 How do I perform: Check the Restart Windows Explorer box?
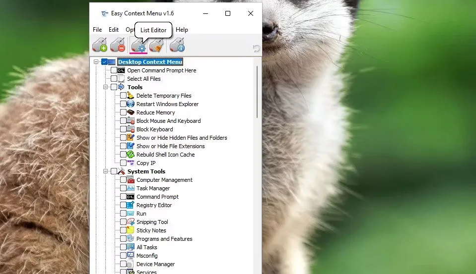(x=123, y=104)
